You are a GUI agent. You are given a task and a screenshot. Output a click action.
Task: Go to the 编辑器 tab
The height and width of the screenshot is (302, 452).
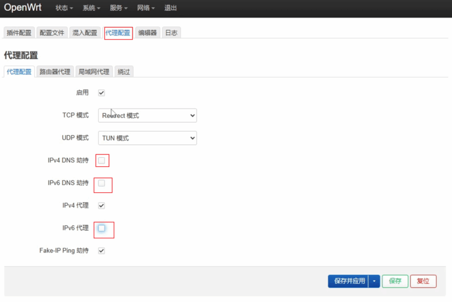(x=147, y=33)
